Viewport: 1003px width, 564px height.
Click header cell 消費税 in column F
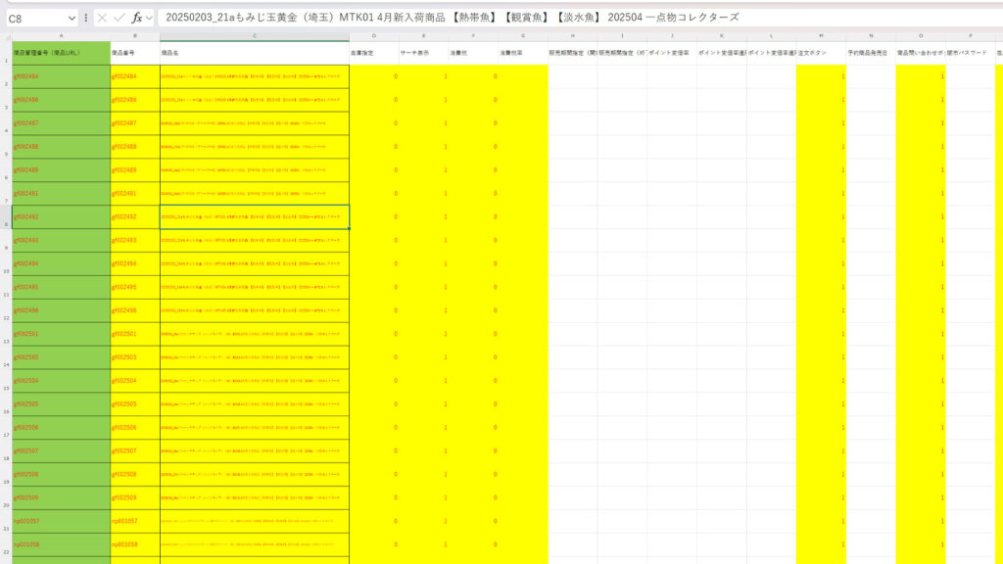[x=473, y=53]
